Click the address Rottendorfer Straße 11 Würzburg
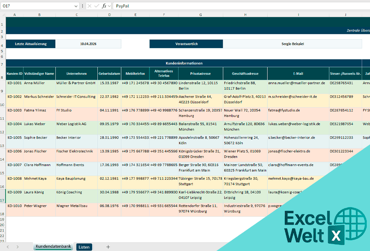 [x=200, y=210]
